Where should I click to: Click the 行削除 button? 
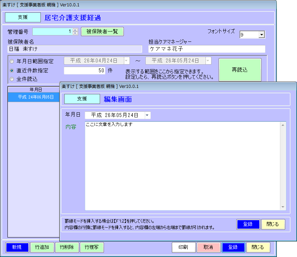coord(67,247)
